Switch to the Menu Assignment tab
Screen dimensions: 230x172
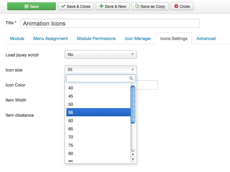point(50,38)
